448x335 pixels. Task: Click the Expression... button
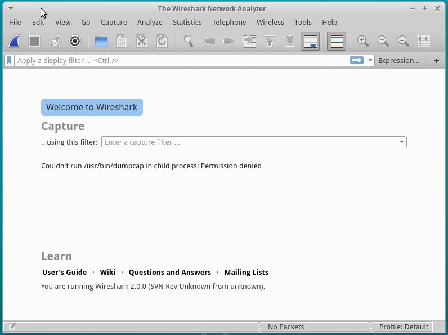coord(398,60)
